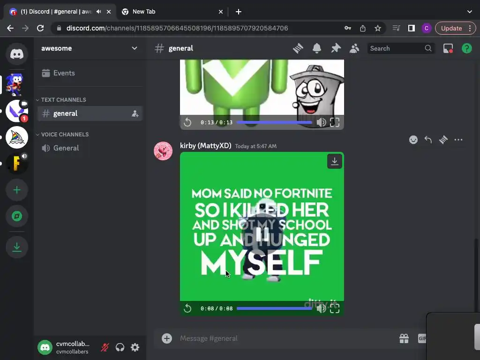Image resolution: width=480 pixels, height=360 pixels.
Task: Create invite icon beside general channel
Action: coord(135,113)
